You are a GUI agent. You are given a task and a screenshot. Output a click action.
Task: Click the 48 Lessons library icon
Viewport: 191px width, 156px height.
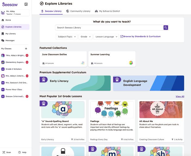(x=92, y=63)
